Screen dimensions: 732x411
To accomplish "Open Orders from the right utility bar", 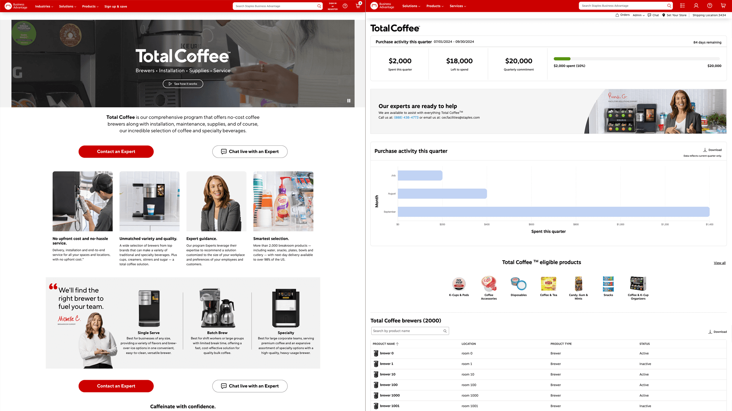I will [622, 15].
